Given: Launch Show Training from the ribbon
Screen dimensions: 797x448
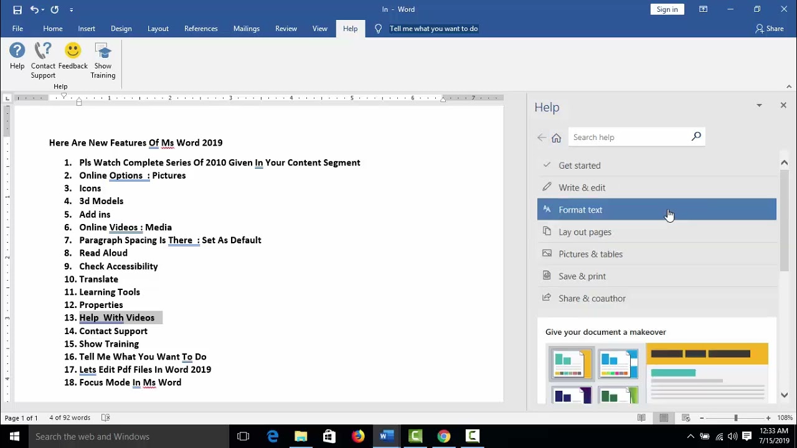Looking at the screenshot, I should click(x=103, y=60).
